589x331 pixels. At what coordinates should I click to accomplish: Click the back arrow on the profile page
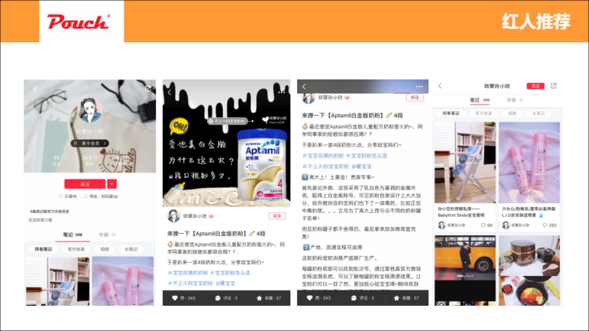point(34,88)
